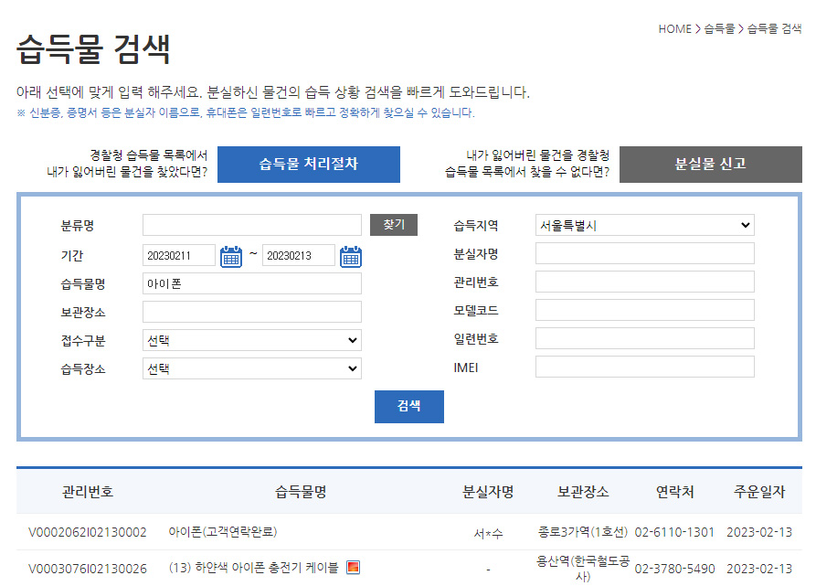Go to HOME in the breadcrumb
816x586 pixels.
tap(675, 29)
